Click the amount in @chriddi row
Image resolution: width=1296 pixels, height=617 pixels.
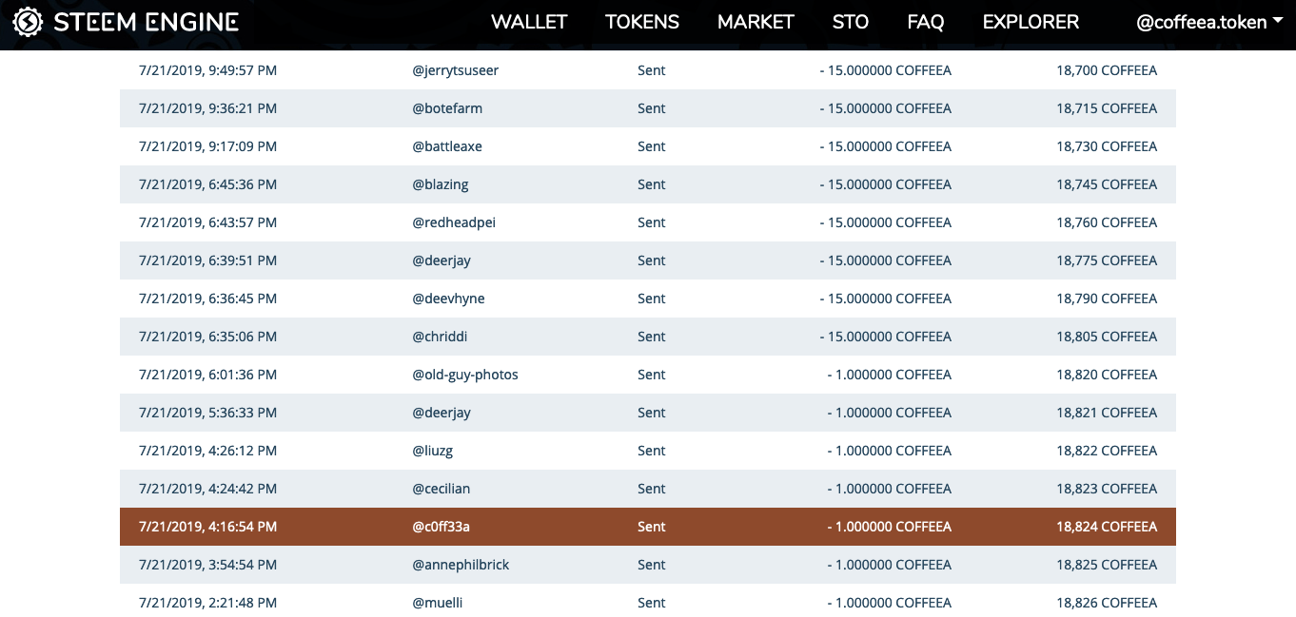[886, 337]
